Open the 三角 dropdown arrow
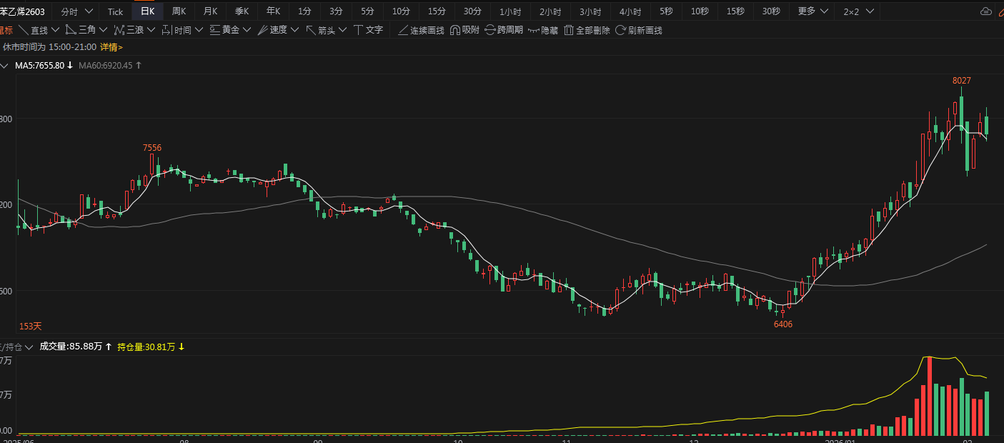Viewport: 1004px width, 443px height. point(103,30)
